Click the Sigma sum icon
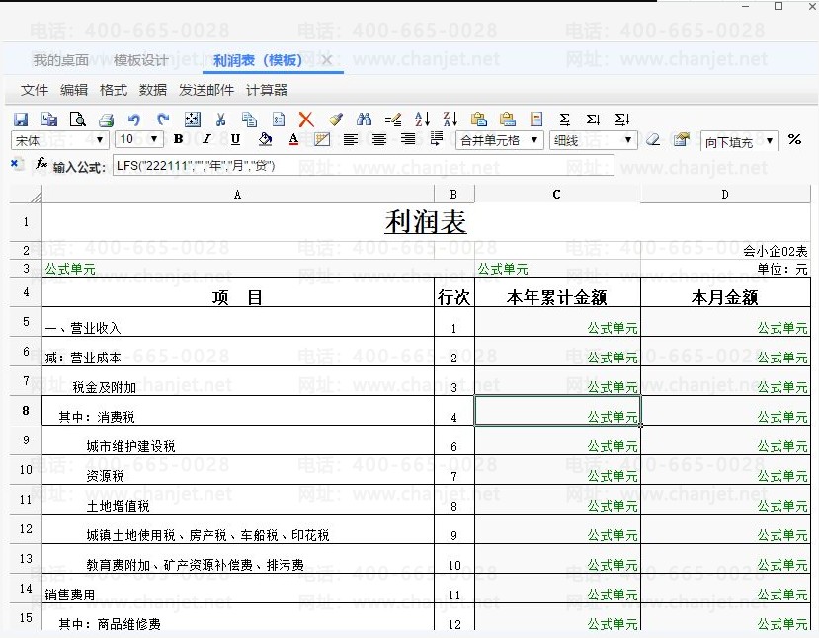The height and width of the screenshot is (638, 819). pos(565,120)
